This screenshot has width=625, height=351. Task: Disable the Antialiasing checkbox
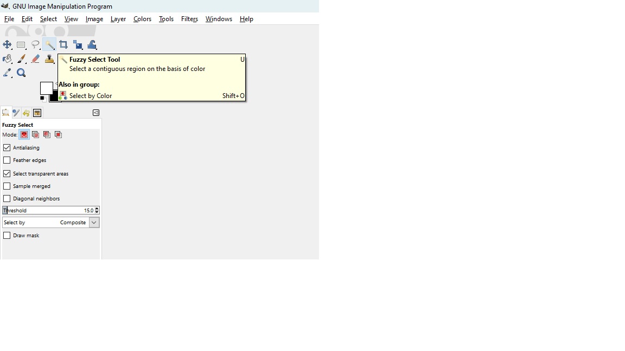[7, 147]
